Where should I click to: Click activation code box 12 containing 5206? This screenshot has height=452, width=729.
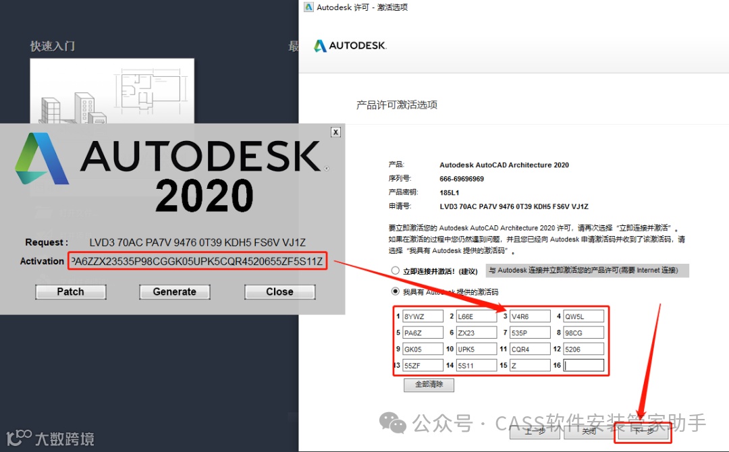pyautogui.click(x=583, y=349)
